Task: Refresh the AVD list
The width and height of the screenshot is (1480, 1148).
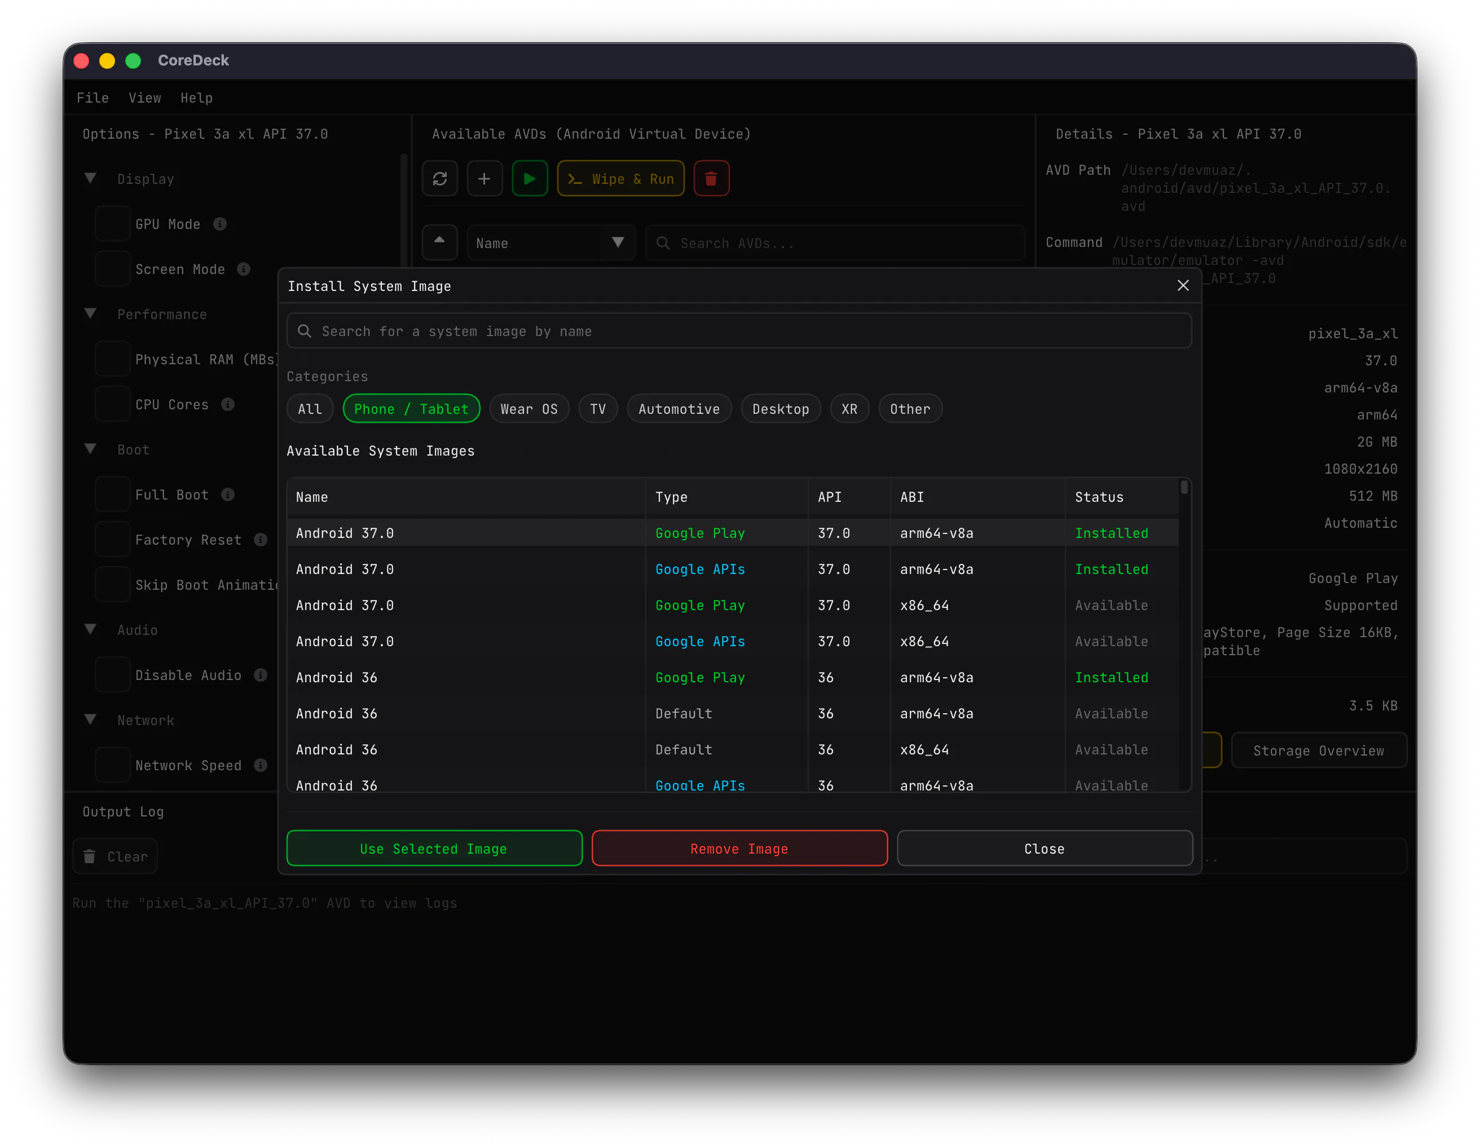Action: (x=440, y=178)
